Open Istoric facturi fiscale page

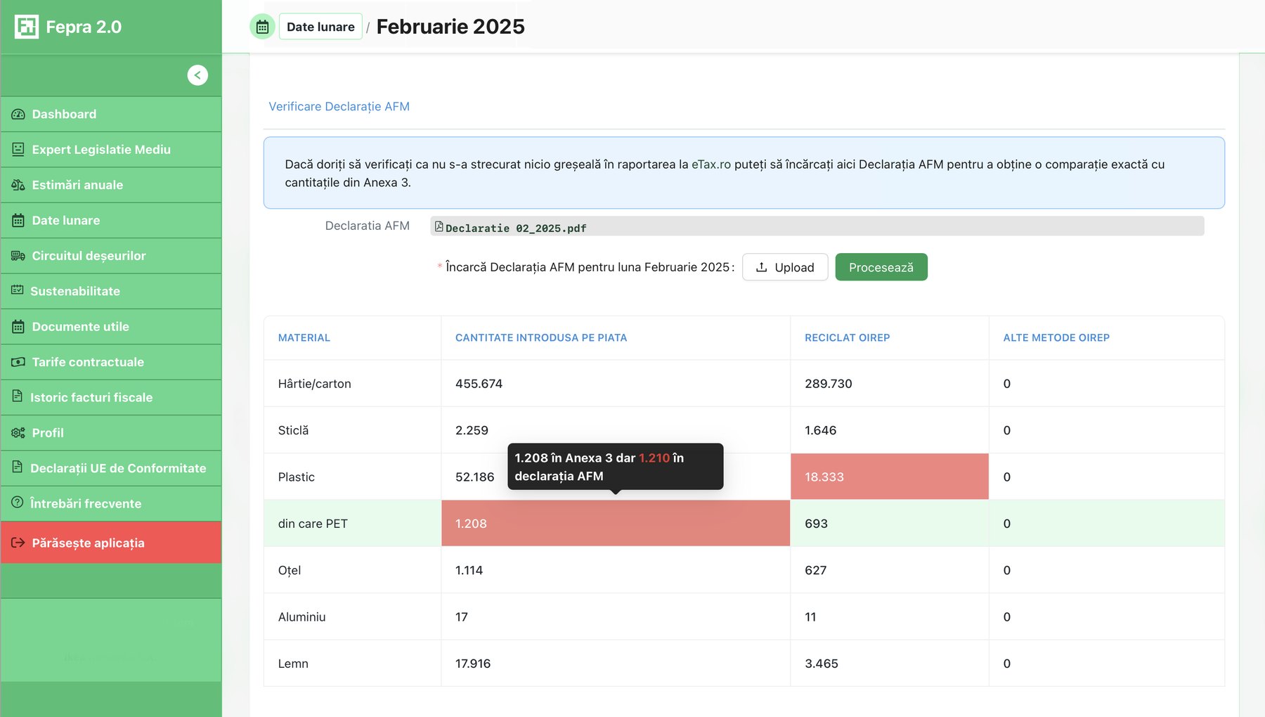click(x=111, y=397)
